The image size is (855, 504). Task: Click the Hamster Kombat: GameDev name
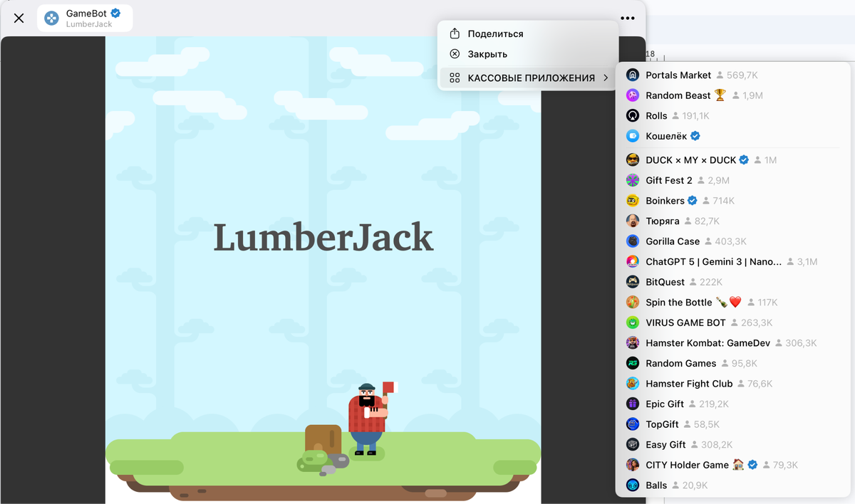[x=708, y=342]
